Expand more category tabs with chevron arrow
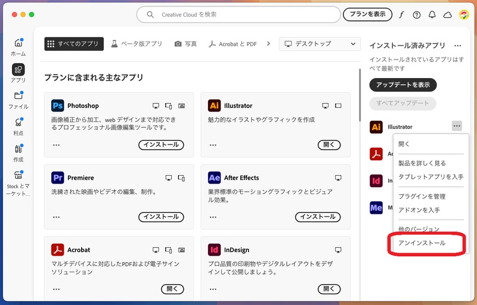The width and height of the screenshot is (477, 305). point(268,43)
